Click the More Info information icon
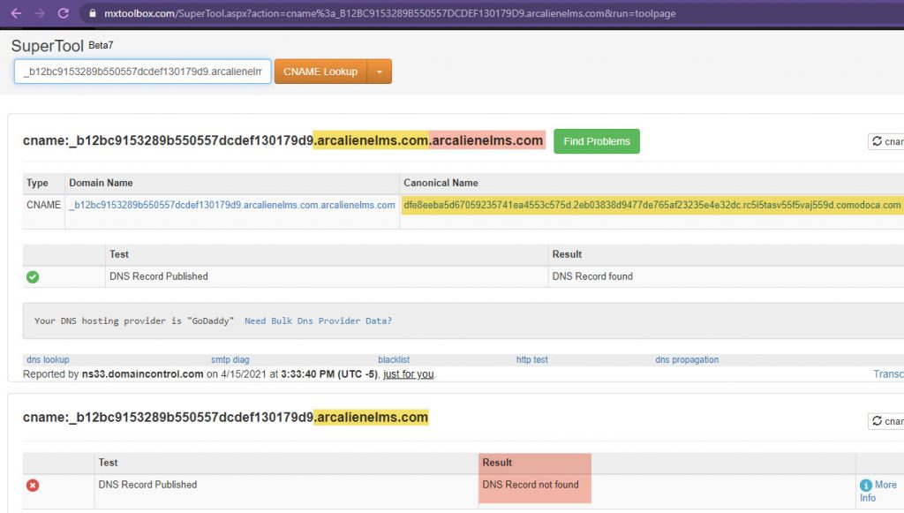The height and width of the screenshot is (513, 904). (x=864, y=485)
